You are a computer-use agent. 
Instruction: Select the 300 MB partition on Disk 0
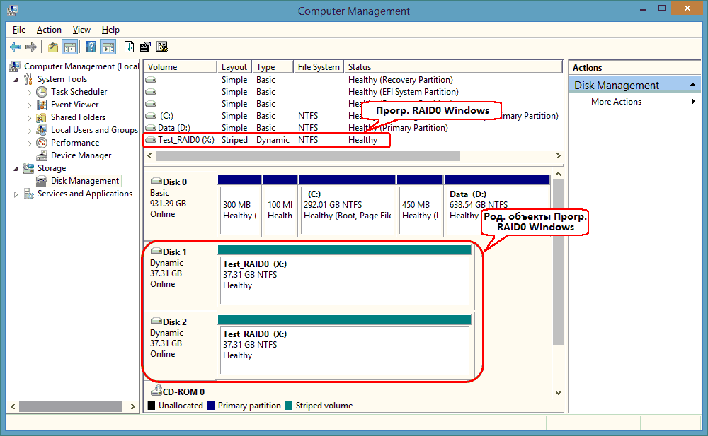click(x=239, y=206)
